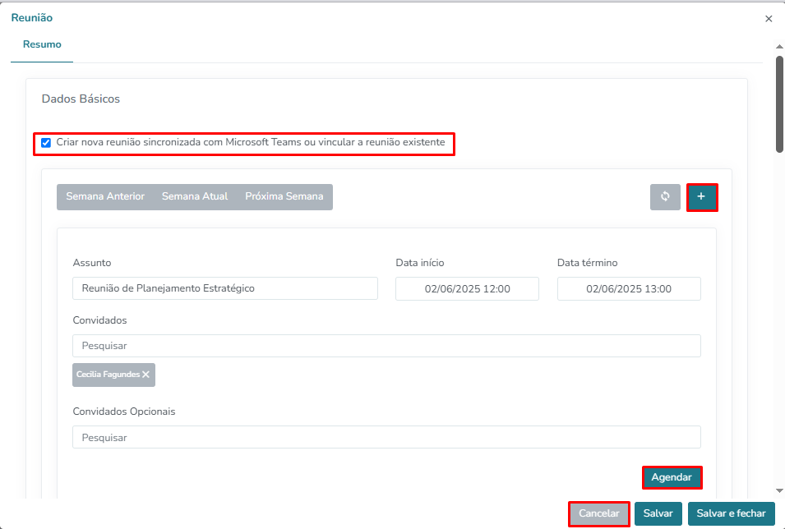
Task: Click the Convidados Opcionais label
Action: (124, 412)
